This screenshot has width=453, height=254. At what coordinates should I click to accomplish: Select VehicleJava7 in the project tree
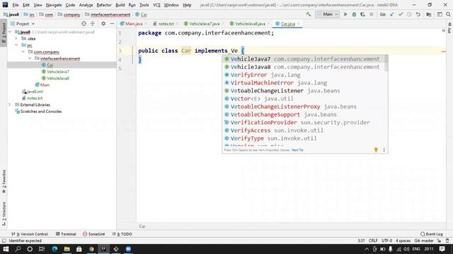(x=58, y=72)
